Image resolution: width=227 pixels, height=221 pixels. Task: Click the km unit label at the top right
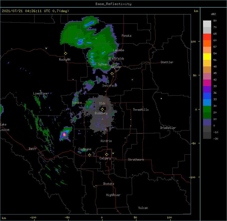tap(196, 11)
